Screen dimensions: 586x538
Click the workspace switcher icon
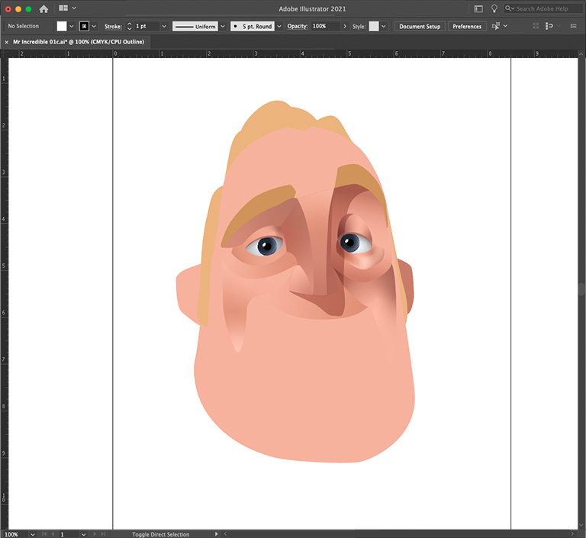[x=478, y=8]
